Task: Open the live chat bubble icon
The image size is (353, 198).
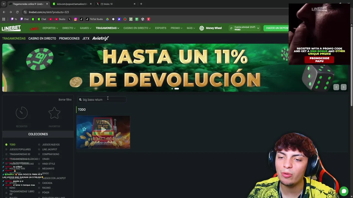Action: pos(344,191)
